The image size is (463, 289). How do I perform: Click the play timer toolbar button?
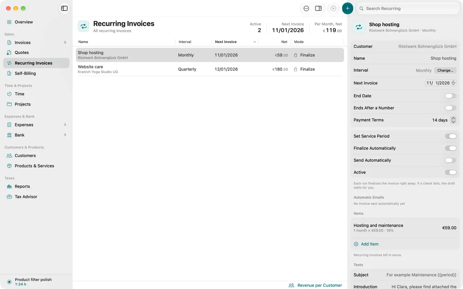pyautogui.click(x=334, y=8)
